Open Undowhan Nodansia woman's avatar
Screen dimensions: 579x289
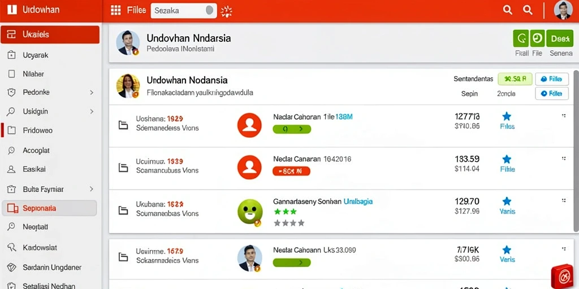click(128, 86)
